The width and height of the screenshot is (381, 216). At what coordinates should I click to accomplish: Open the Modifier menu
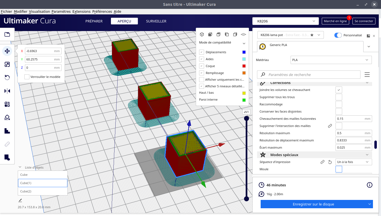(21, 11)
